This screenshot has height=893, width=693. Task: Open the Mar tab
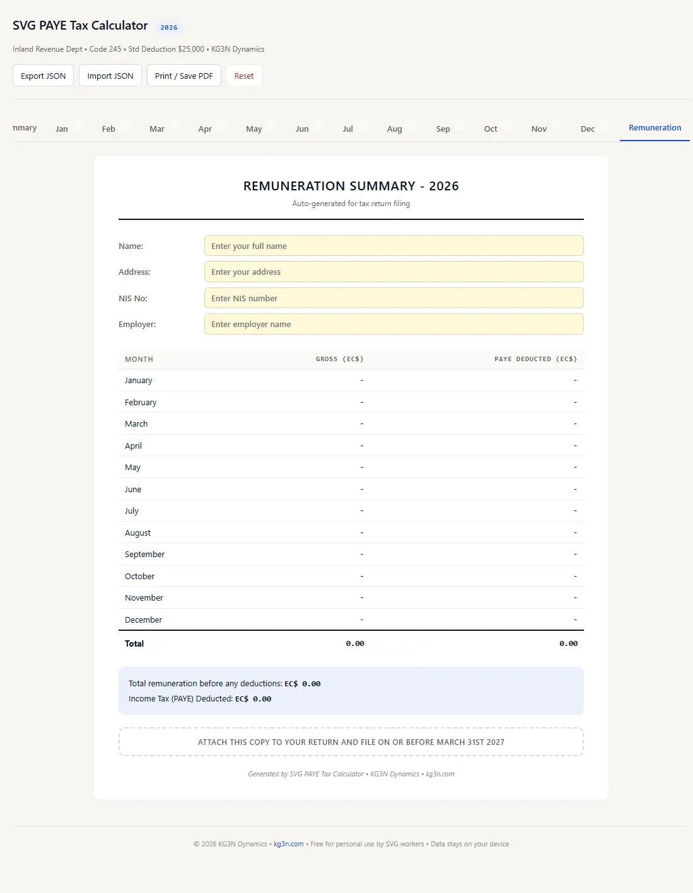pos(157,129)
